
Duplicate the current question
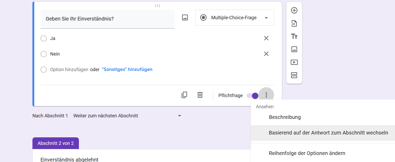184,95
